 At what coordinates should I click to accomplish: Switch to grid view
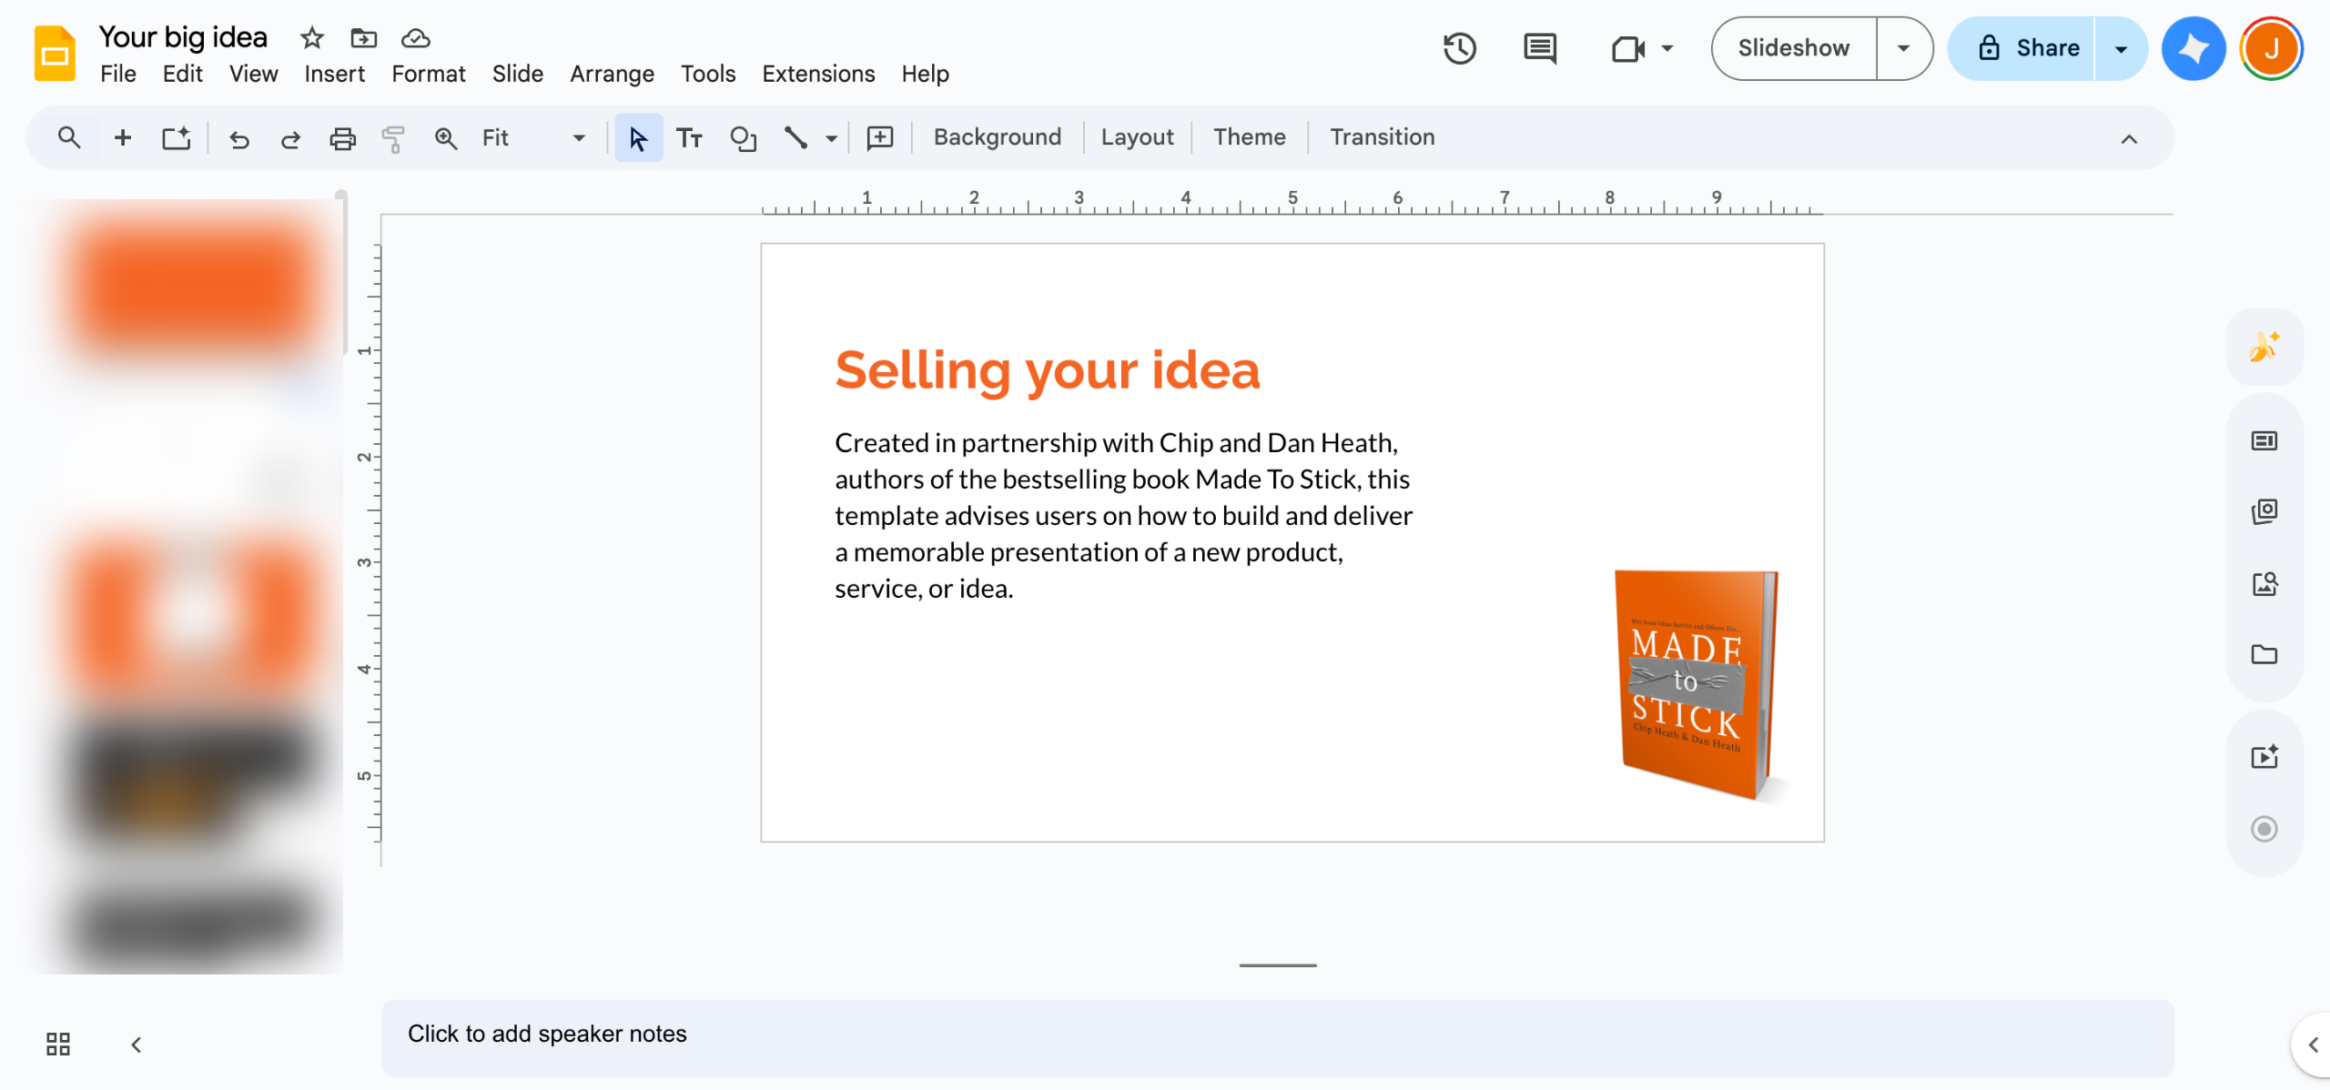pos(58,1044)
